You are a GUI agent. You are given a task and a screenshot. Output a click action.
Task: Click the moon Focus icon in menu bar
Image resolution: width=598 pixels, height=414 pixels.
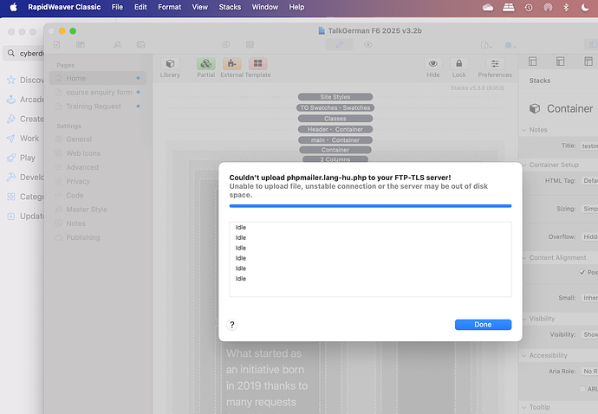point(585,7)
